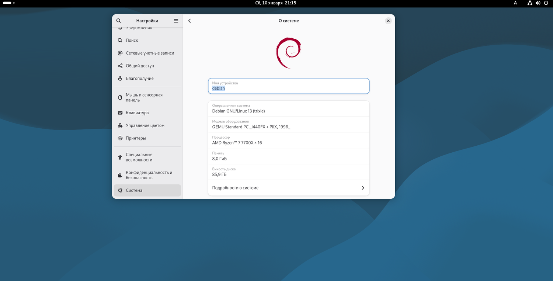The height and width of the screenshot is (281, 553).
Task: Click the search icon in Настройки header
Action: click(x=118, y=21)
